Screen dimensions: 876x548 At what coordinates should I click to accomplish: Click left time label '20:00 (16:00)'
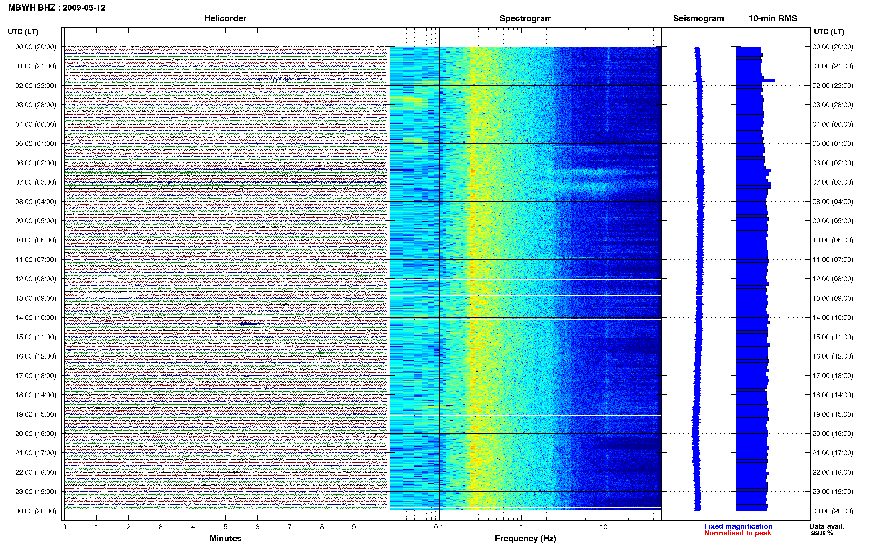(x=36, y=433)
